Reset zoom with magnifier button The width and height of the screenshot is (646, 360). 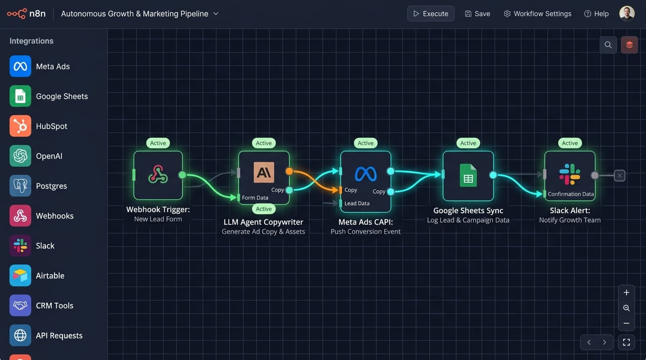point(626,308)
